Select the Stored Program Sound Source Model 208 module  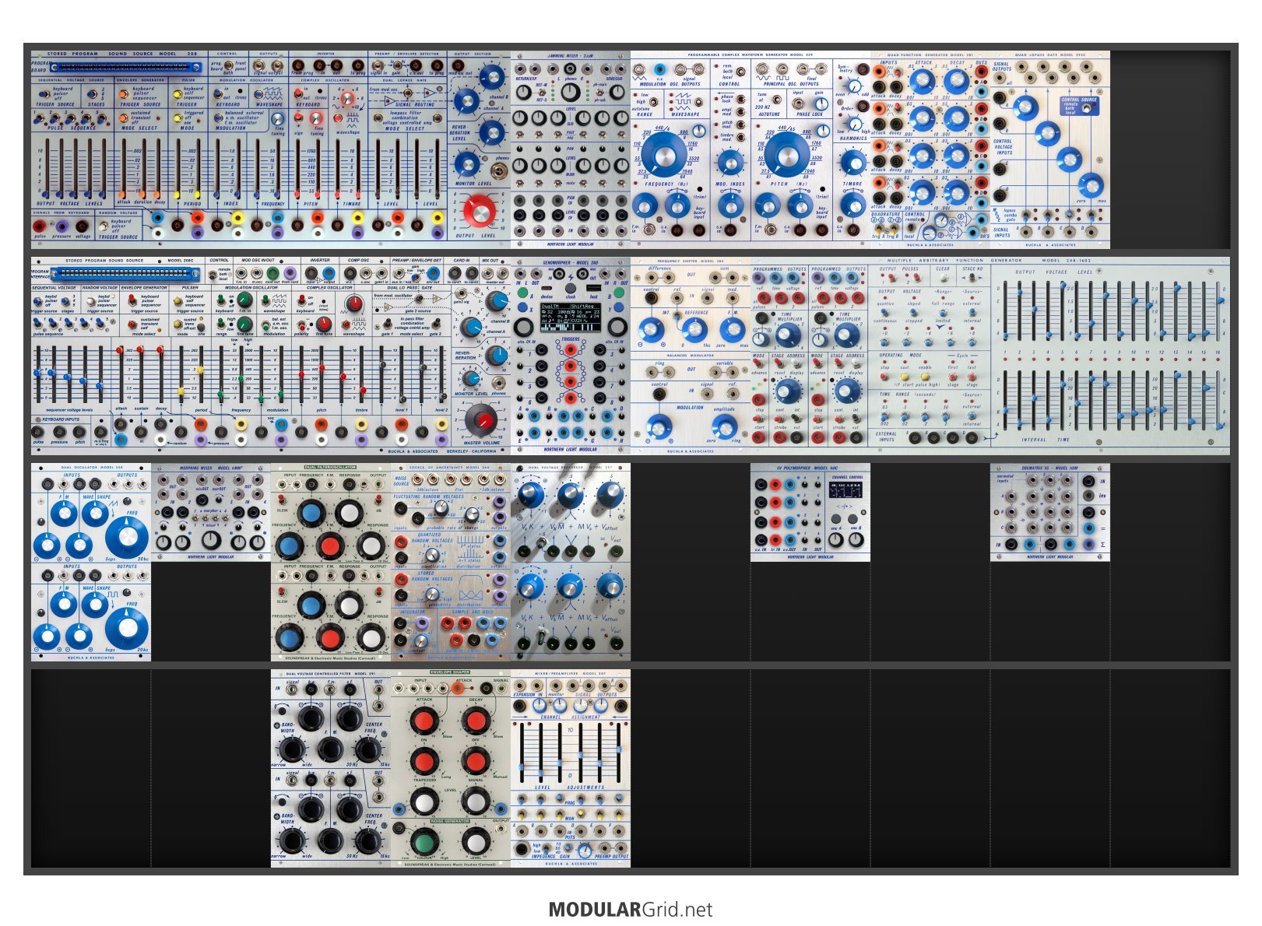click(x=271, y=149)
